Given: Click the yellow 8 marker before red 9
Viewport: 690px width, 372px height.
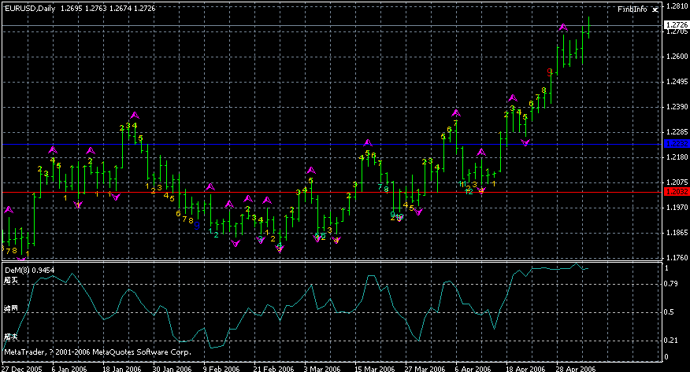Looking at the screenshot, I should coord(543,90).
